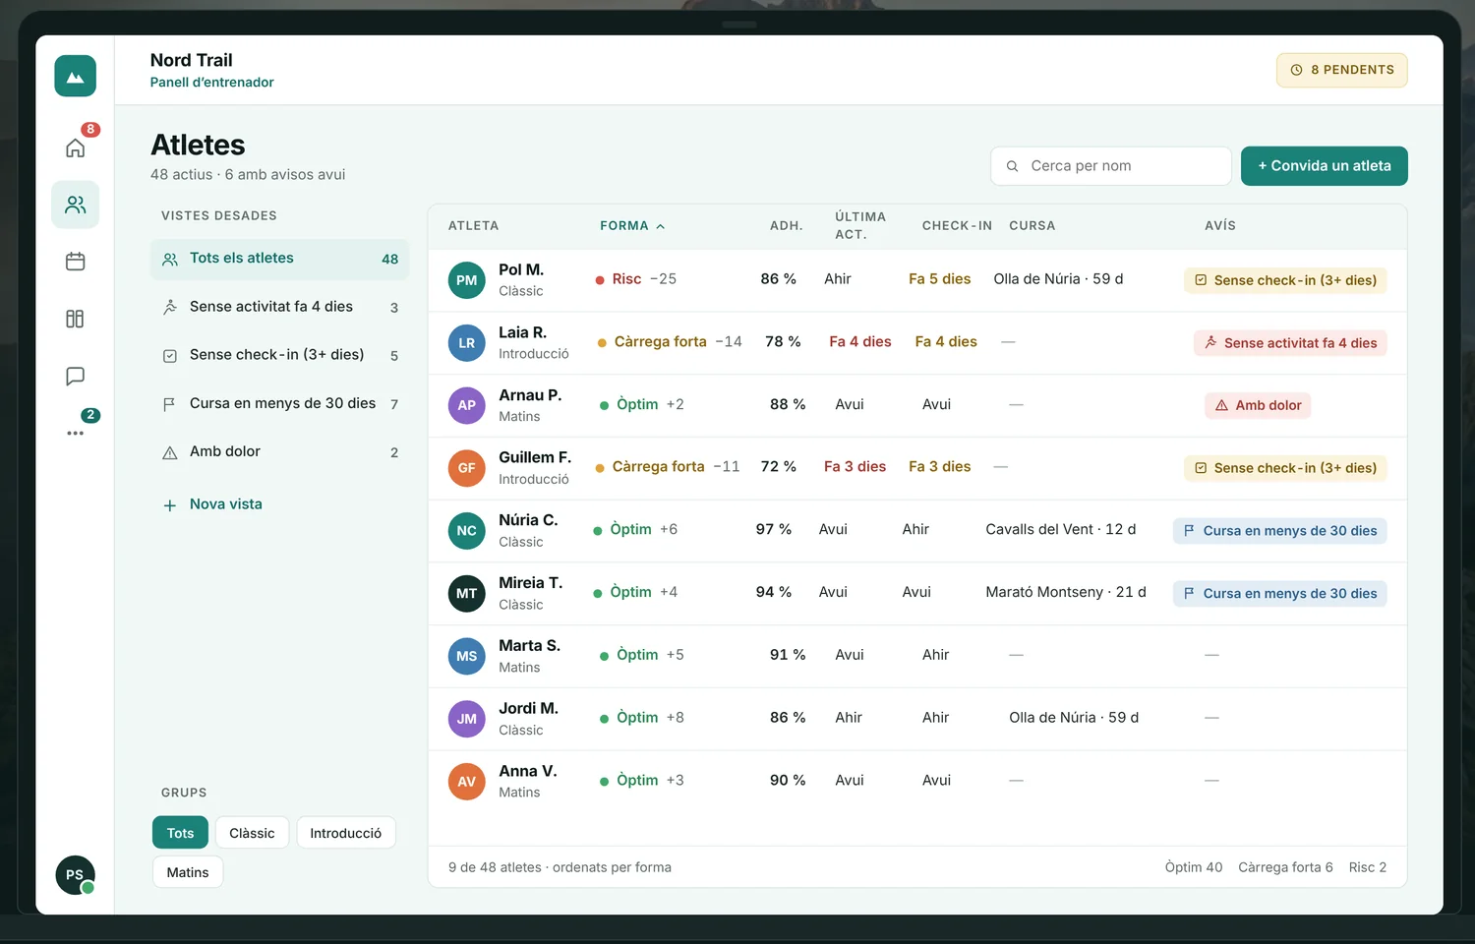The height and width of the screenshot is (944, 1475).
Task: Toggle the Clàssic group filter
Action: [252, 833]
